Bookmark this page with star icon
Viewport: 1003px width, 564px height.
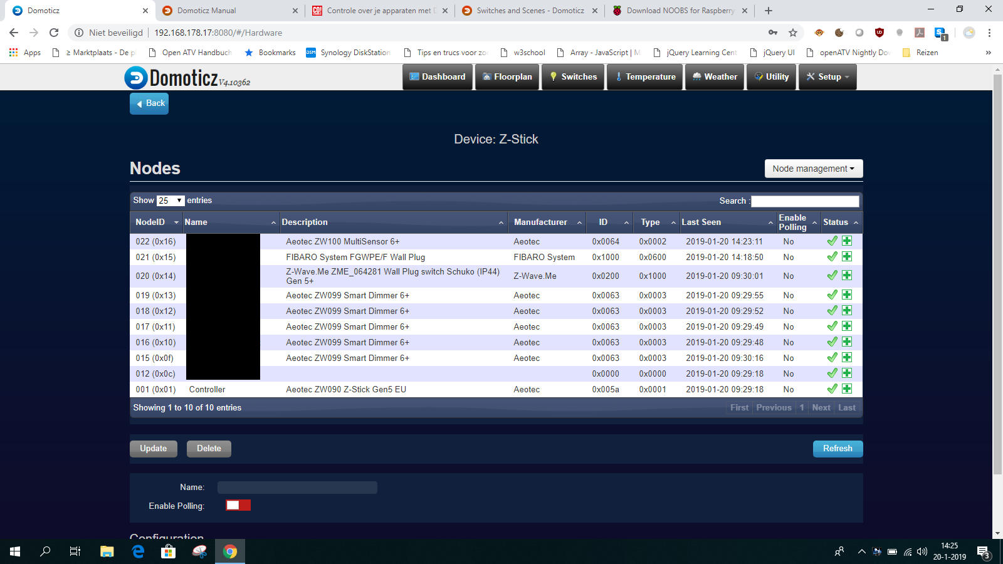[x=793, y=33]
